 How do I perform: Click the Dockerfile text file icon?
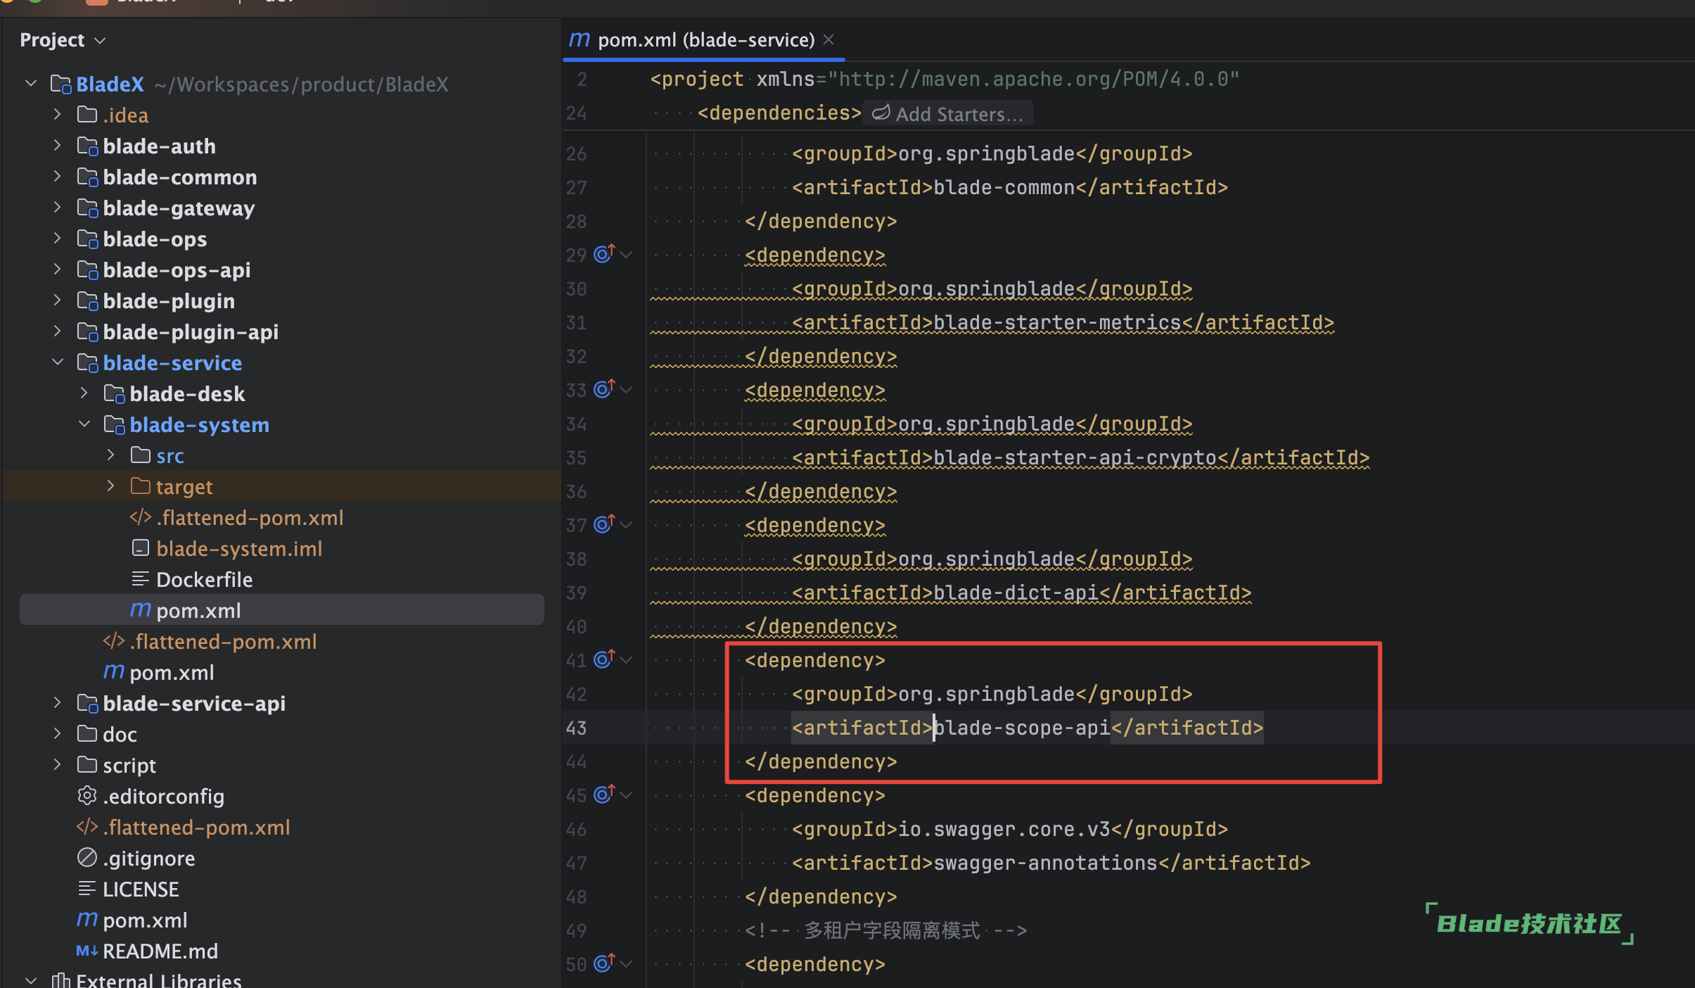(141, 579)
